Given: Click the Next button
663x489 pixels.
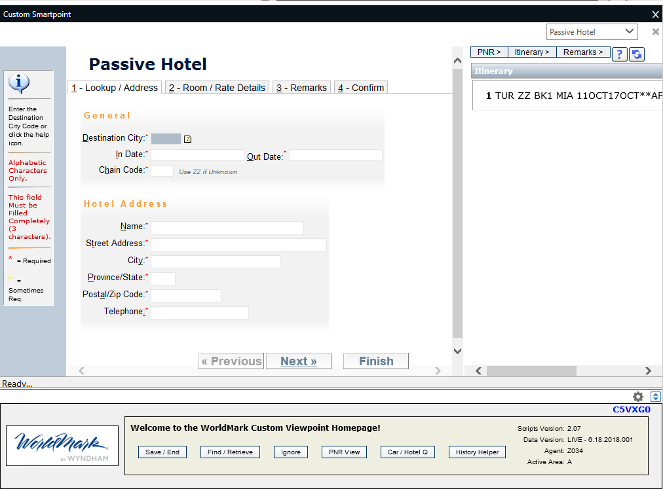Looking at the screenshot, I should pos(298,361).
